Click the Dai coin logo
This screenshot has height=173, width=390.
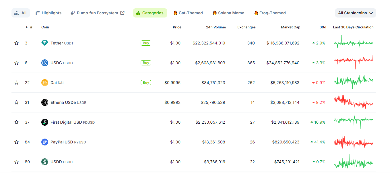click(x=45, y=83)
